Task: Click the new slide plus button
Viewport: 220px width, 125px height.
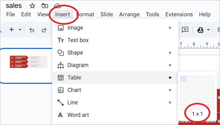Action: point(12,30)
